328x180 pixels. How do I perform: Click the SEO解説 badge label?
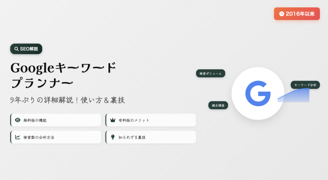tap(29, 49)
